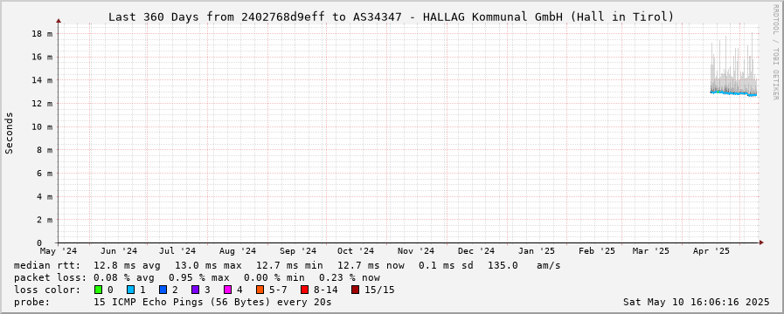Click the Jan '25 x-axis label
Viewport: 784px width, 314px height.
[537, 250]
